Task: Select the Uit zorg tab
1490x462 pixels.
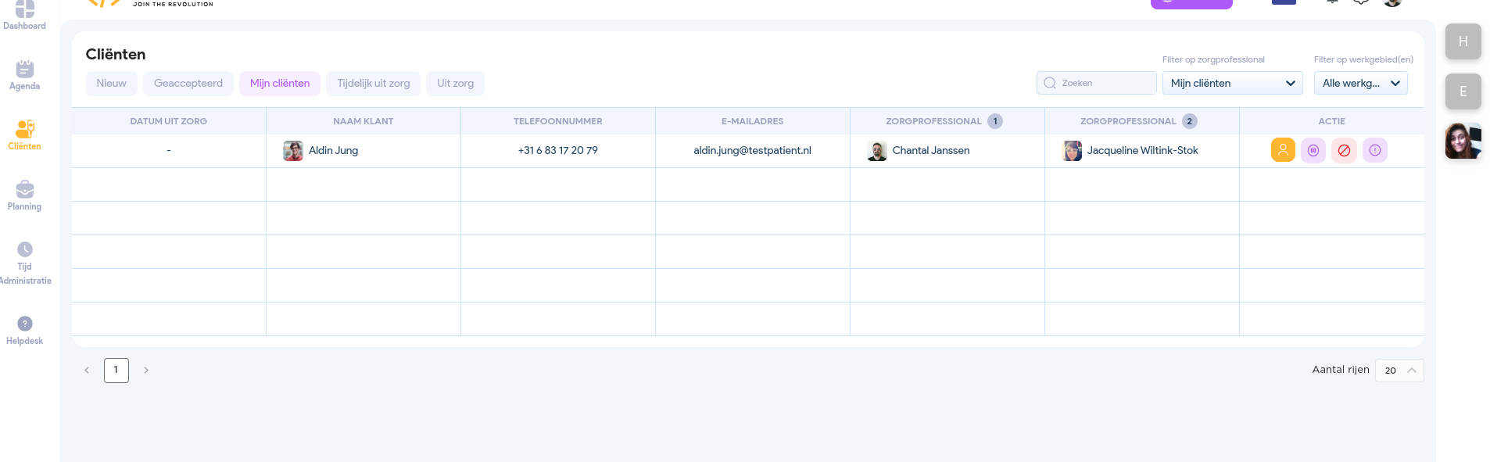Action: click(x=455, y=84)
